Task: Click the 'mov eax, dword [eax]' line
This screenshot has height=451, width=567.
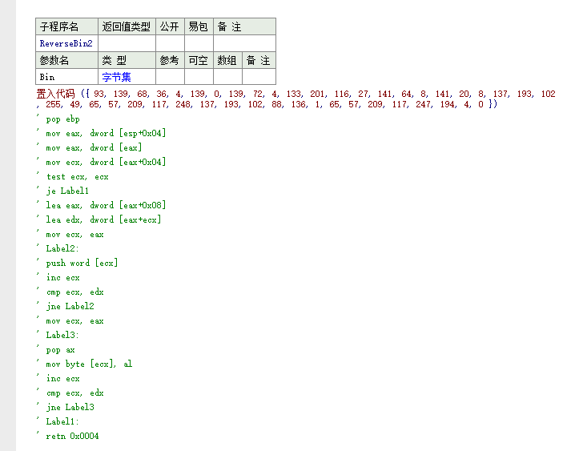Action: coord(94,147)
